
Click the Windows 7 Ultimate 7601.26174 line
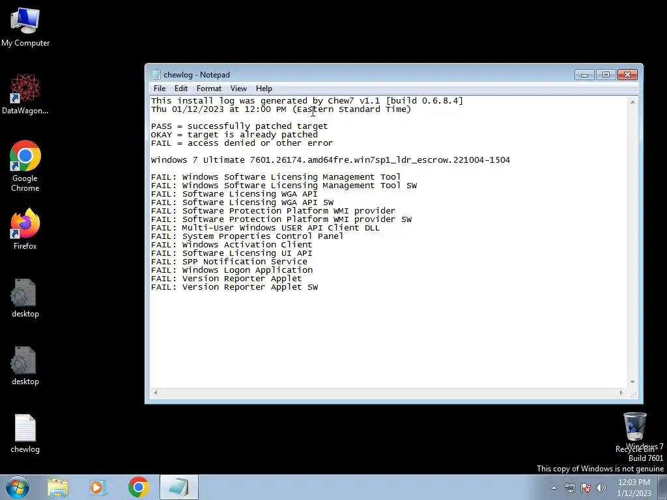[x=330, y=160]
